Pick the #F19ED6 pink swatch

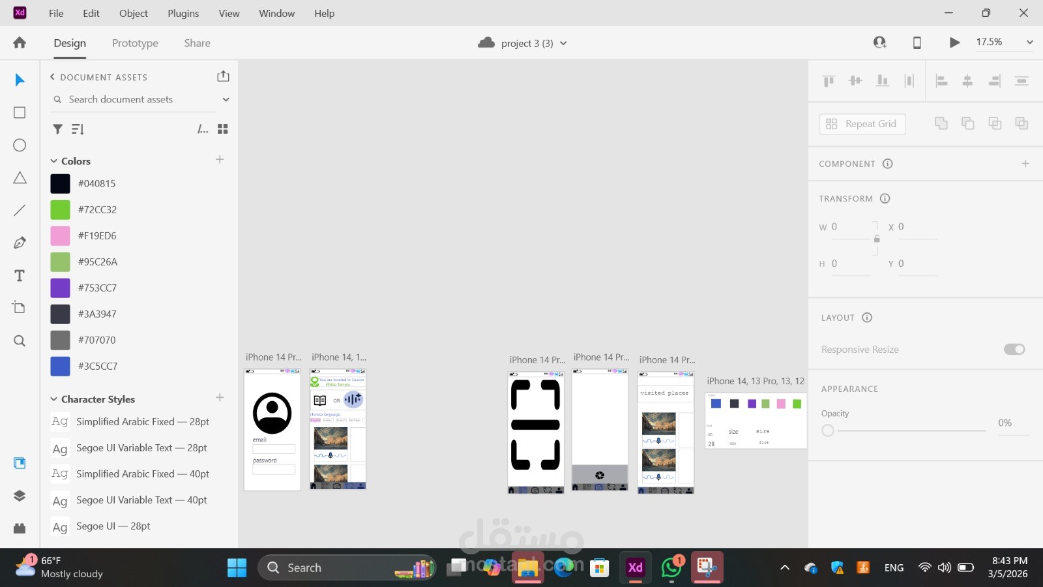coord(60,236)
